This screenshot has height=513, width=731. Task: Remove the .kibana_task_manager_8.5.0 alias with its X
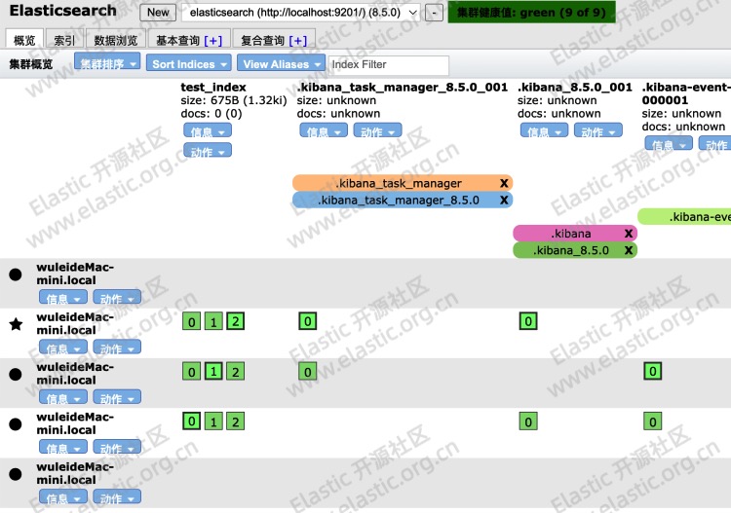(x=504, y=201)
